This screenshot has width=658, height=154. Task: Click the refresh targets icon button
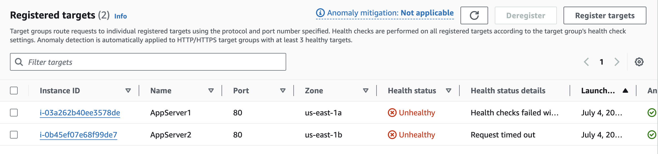pyautogui.click(x=474, y=15)
